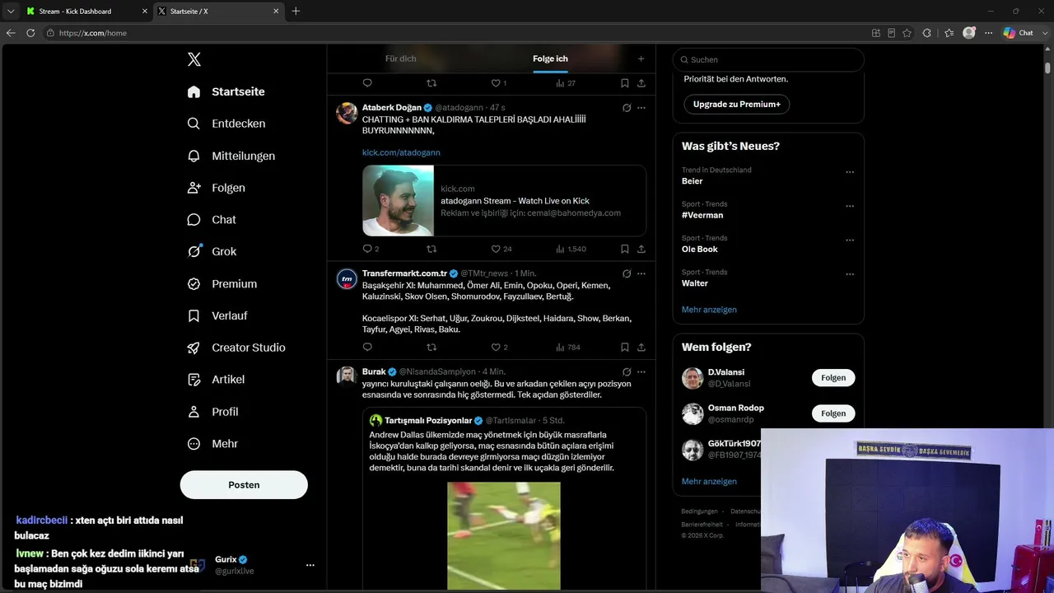1054x593 pixels.
Task: Click the X logo in the sidebar
Action: (x=194, y=59)
